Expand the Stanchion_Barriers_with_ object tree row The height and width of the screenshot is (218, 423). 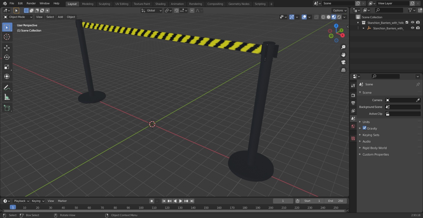coord(364,28)
